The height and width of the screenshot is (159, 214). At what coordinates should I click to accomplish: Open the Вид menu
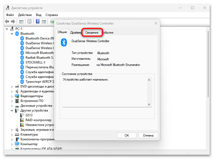(39, 15)
